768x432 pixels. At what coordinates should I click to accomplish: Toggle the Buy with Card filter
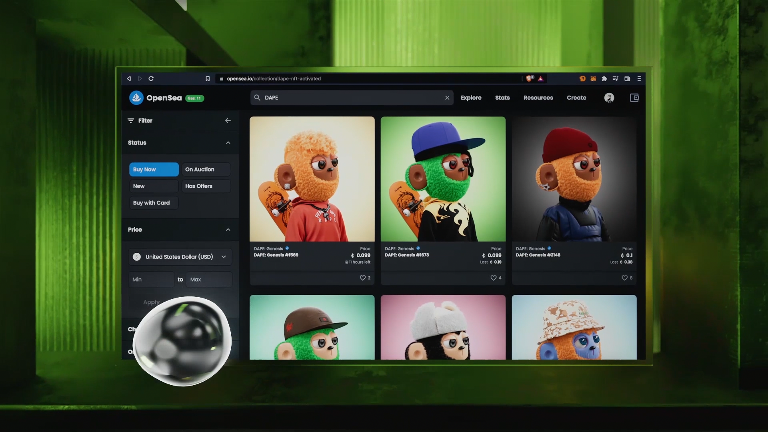click(x=154, y=203)
